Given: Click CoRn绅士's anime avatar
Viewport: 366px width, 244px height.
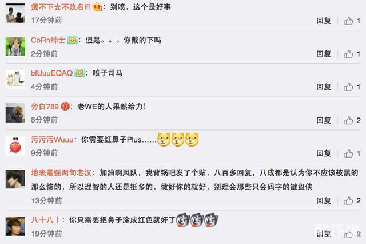Looking at the screenshot, I should (x=15, y=46).
